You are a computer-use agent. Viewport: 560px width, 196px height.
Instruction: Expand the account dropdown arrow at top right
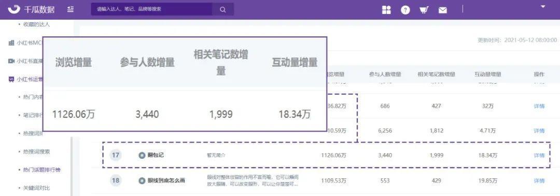coord(543,6)
